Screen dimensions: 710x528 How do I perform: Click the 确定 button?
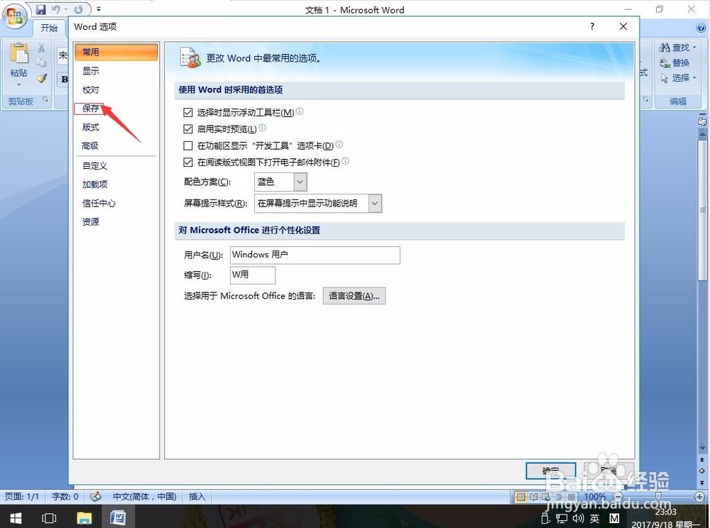coord(551,471)
